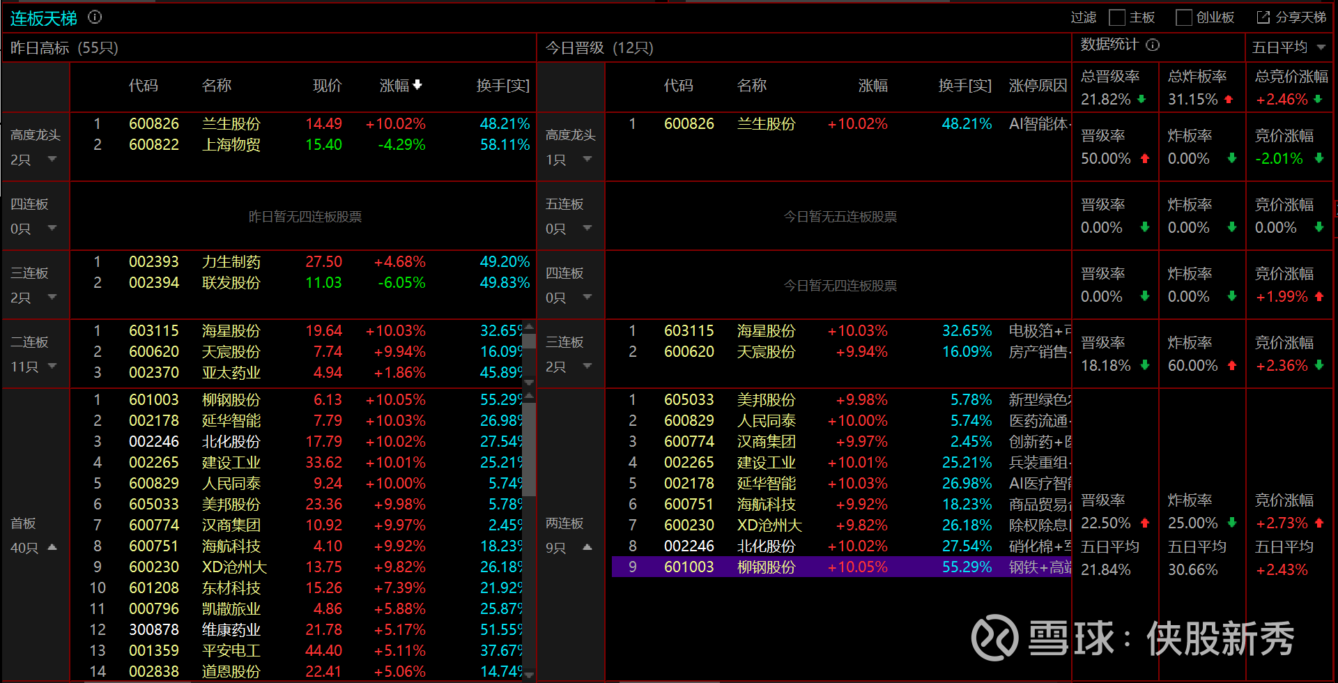The width and height of the screenshot is (1338, 683).
Task: Click the 涨幅 sort arrow in 昨日高标
Action: 417,85
